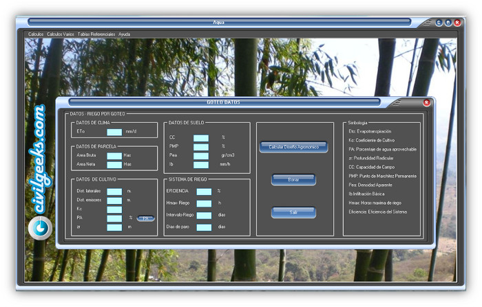Focus the ETo input field

(114, 131)
